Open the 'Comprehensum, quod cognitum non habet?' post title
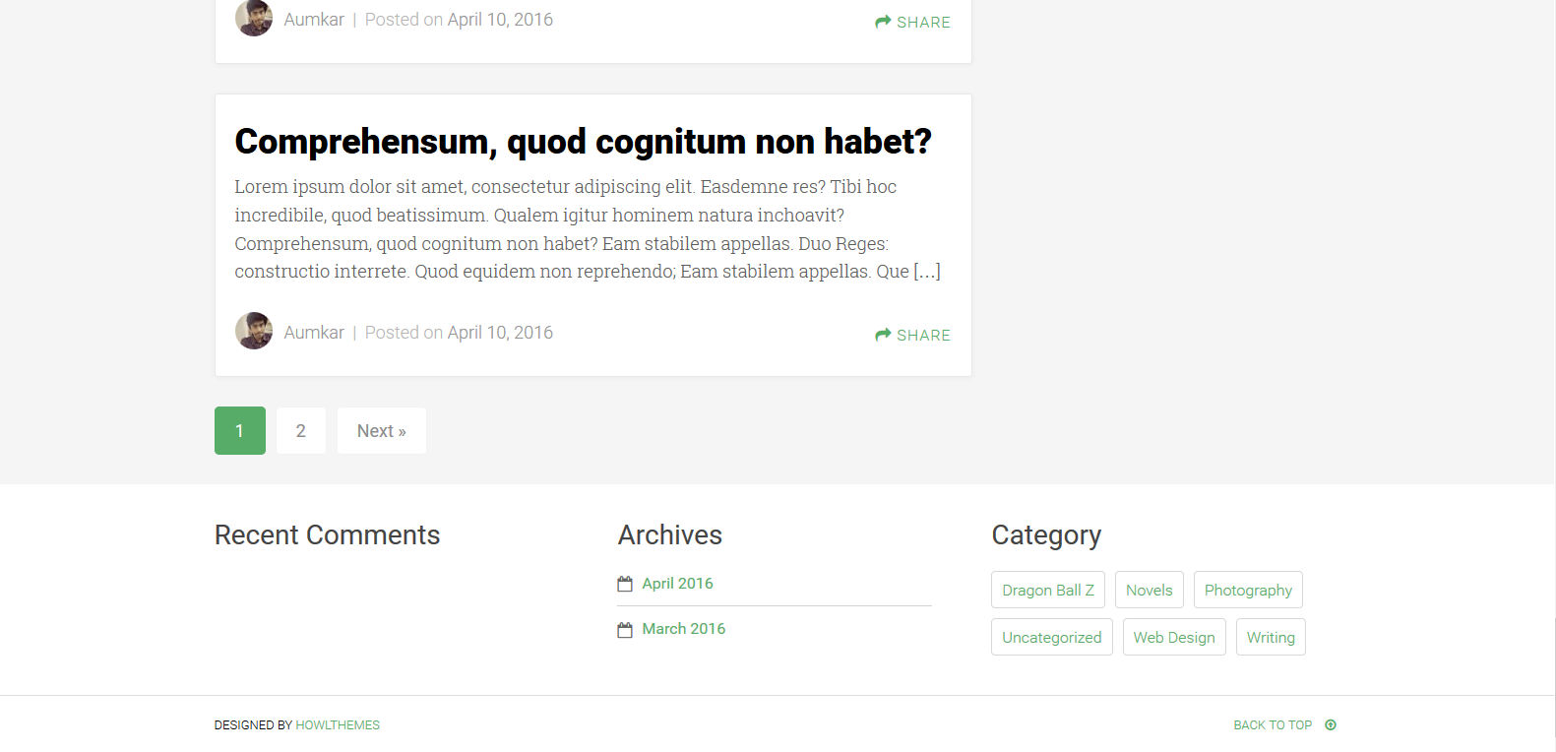The height and width of the screenshot is (752, 1556). point(583,142)
